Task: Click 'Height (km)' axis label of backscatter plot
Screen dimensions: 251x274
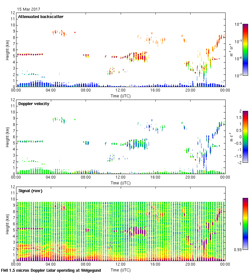Action: tap(7, 50)
